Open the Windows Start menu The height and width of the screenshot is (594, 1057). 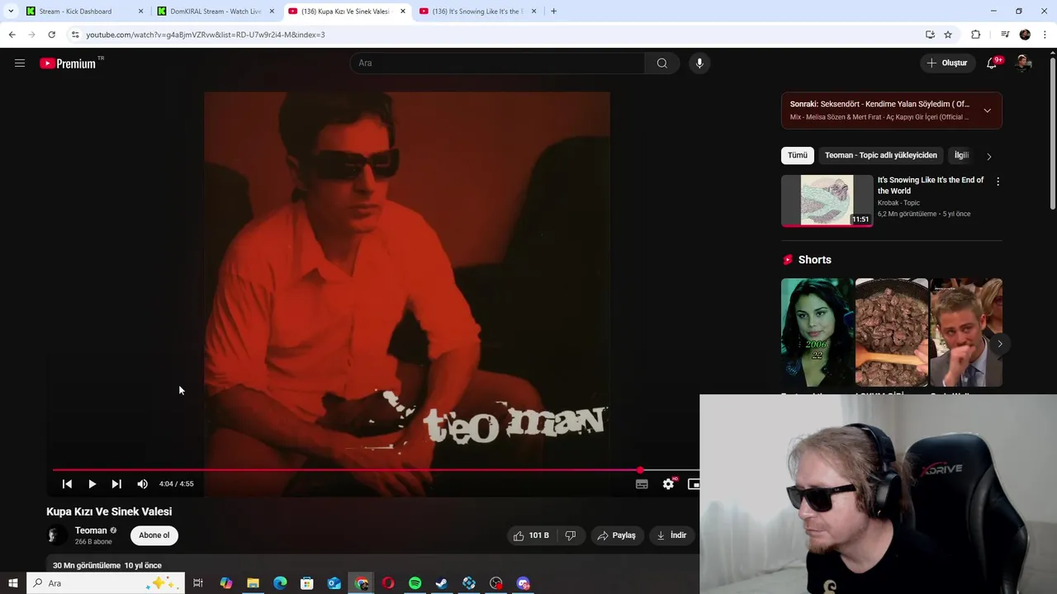(x=13, y=583)
